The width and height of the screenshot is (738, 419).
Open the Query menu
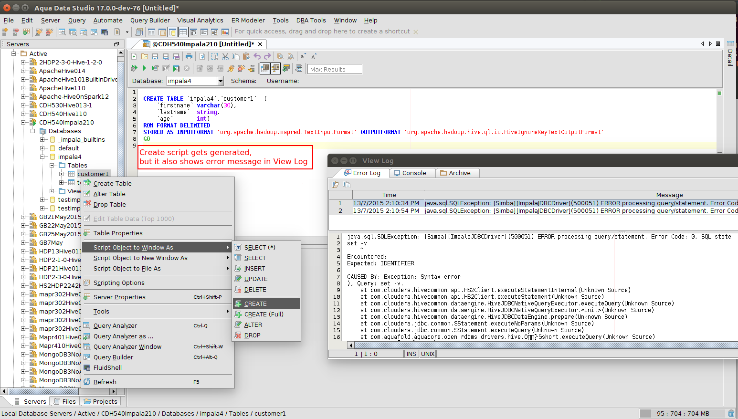tap(77, 20)
